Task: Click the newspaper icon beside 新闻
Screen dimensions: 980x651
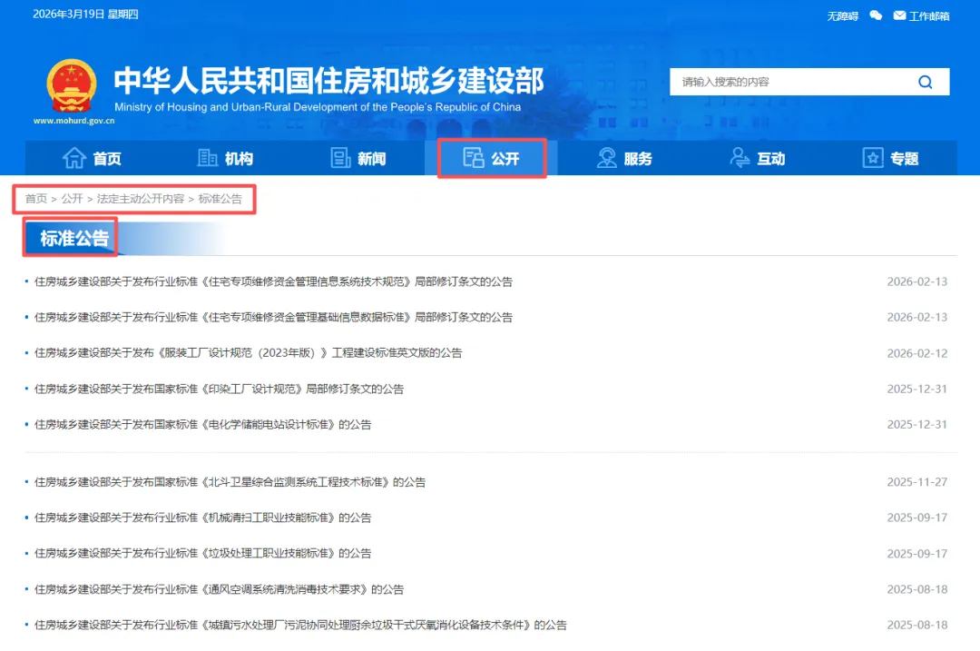Action: [x=340, y=158]
